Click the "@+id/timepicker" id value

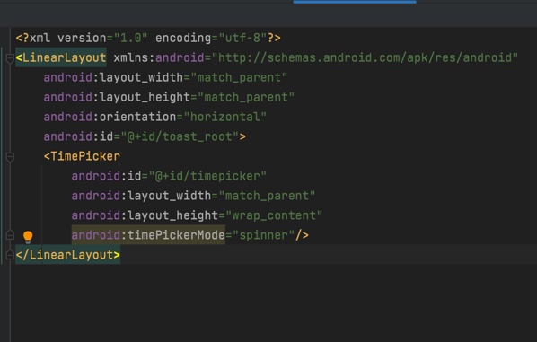click(x=207, y=176)
